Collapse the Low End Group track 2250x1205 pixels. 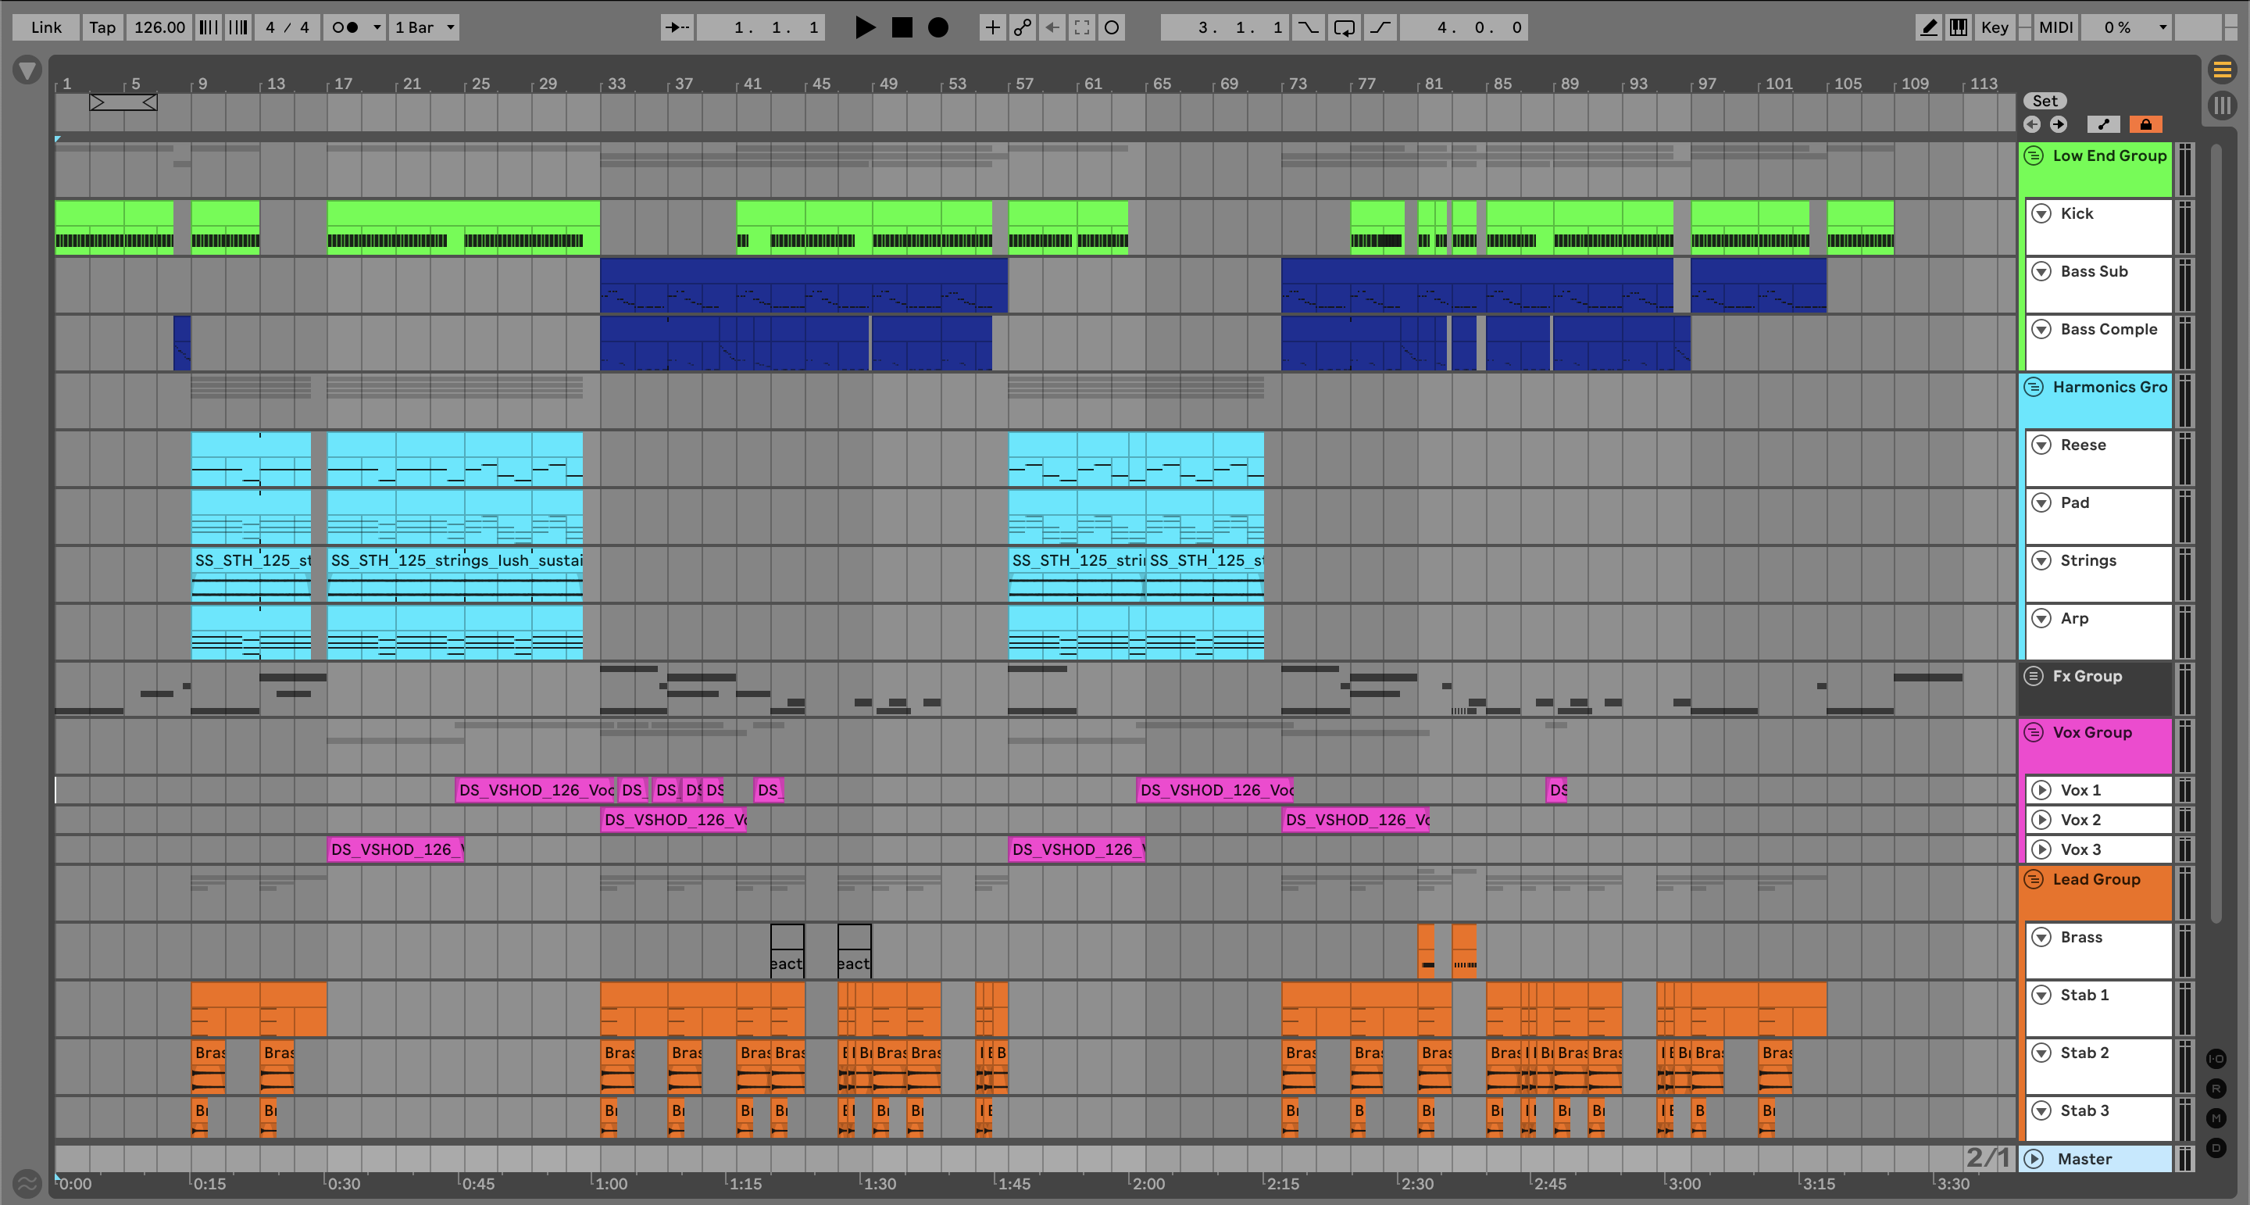coord(2034,156)
